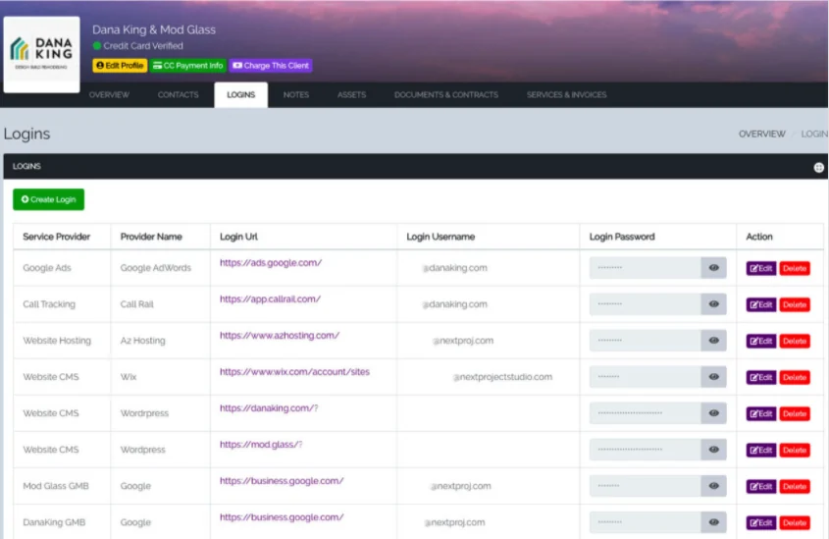This screenshot has height=539, width=829.
Task: Open Edit Profile button
Action: (x=120, y=66)
